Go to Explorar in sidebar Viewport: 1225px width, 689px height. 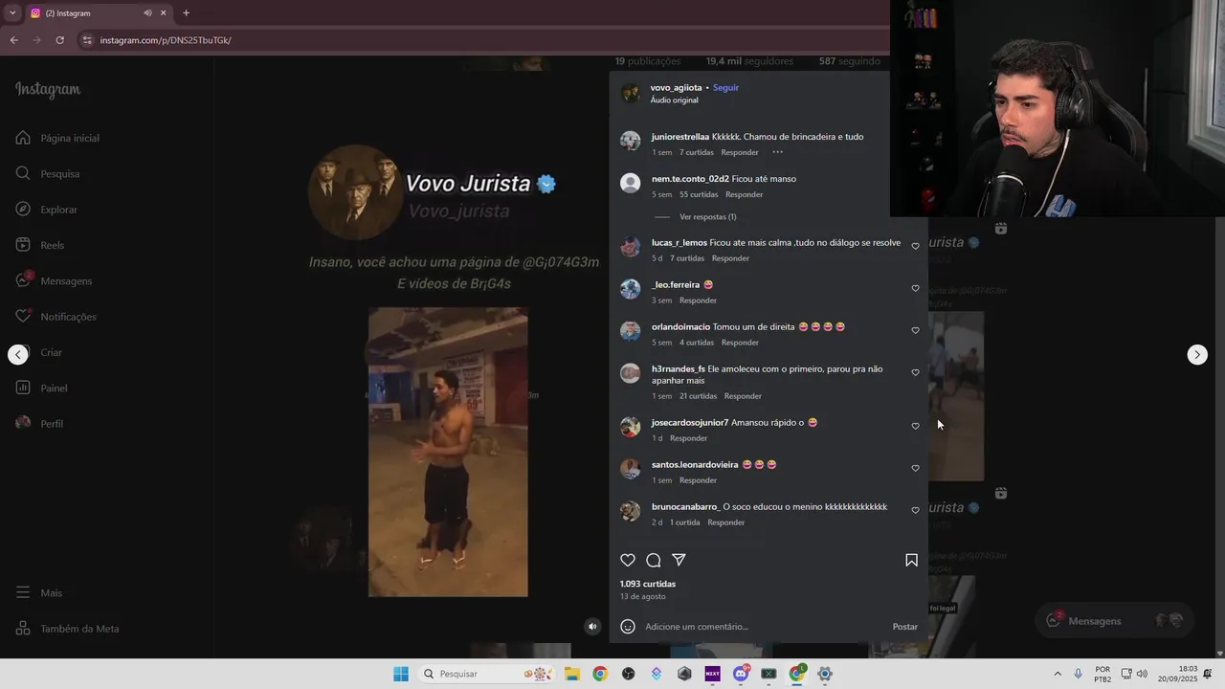(47, 210)
